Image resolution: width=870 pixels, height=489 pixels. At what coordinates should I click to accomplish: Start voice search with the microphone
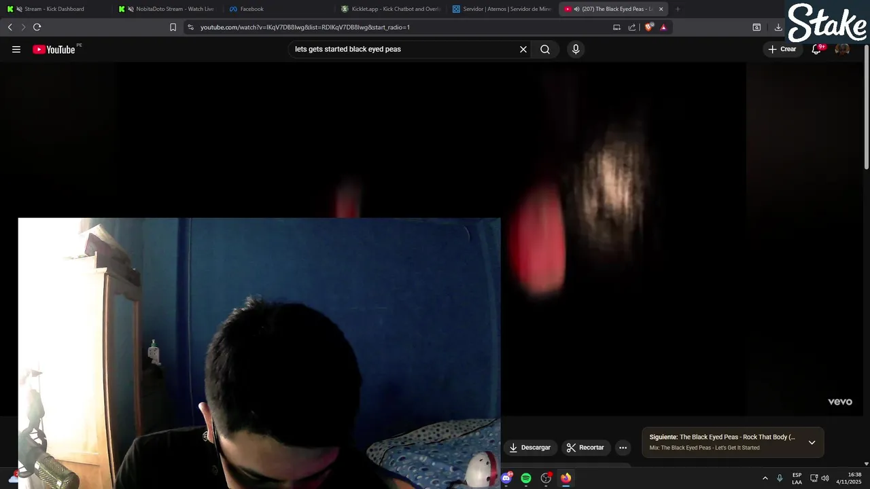pos(576,49)
